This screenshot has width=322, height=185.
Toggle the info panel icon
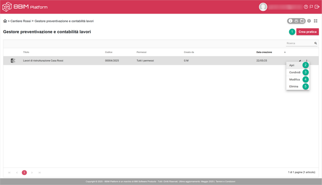tap(290, 21)
